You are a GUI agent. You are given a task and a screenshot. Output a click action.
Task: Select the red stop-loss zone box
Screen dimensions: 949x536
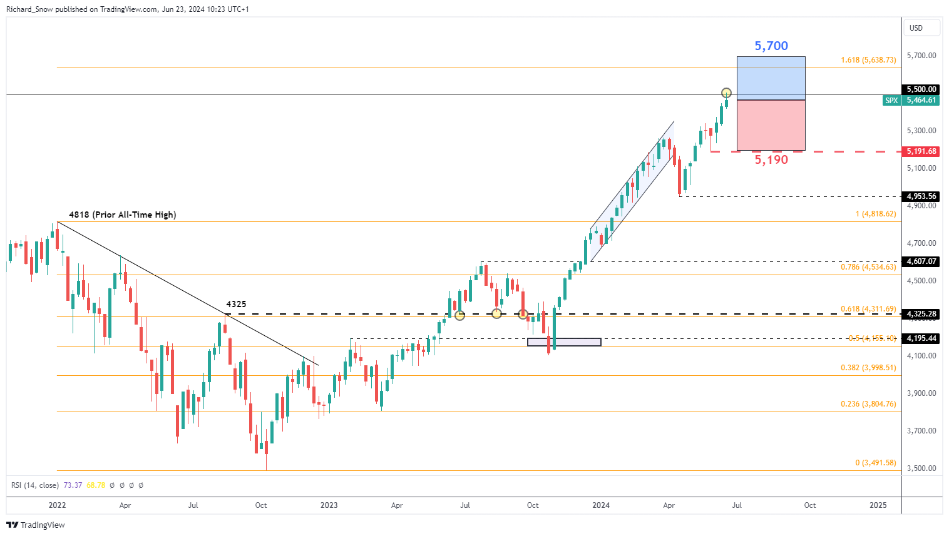771,125
